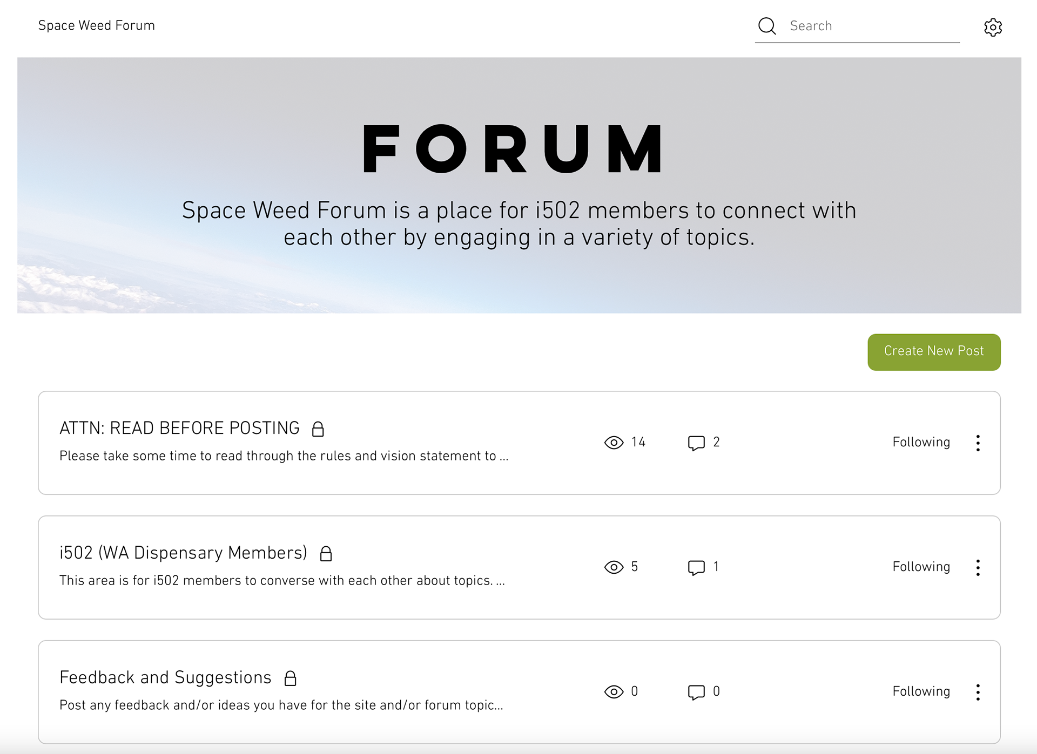Click the lock icon on ATTN: READ BEFORE POSTING
This screenshot has width=1037, height=754.
[318, 429]
